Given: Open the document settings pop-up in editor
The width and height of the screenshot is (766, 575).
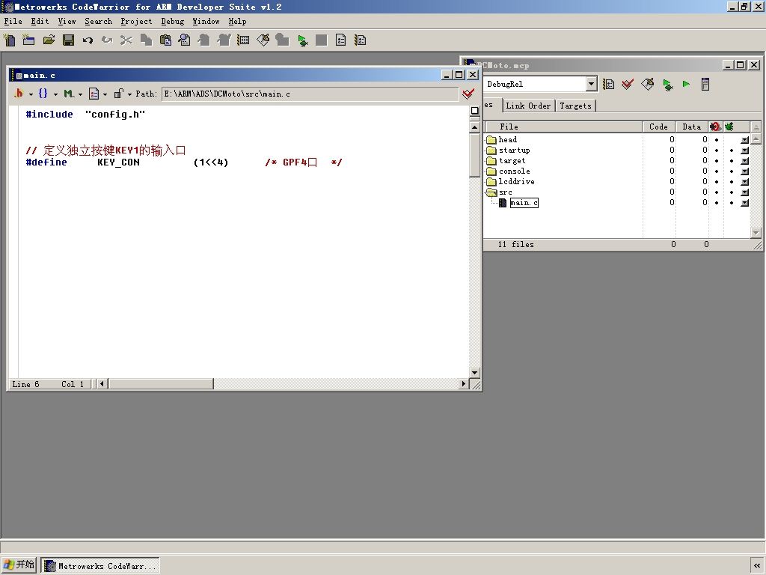Looking at the screenshot, I should [97, 94].
